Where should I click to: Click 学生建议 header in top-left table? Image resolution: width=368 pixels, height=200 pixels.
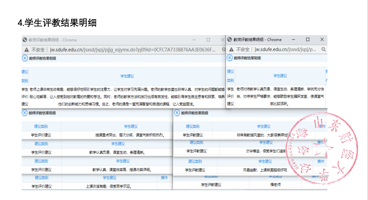point(127,76)
